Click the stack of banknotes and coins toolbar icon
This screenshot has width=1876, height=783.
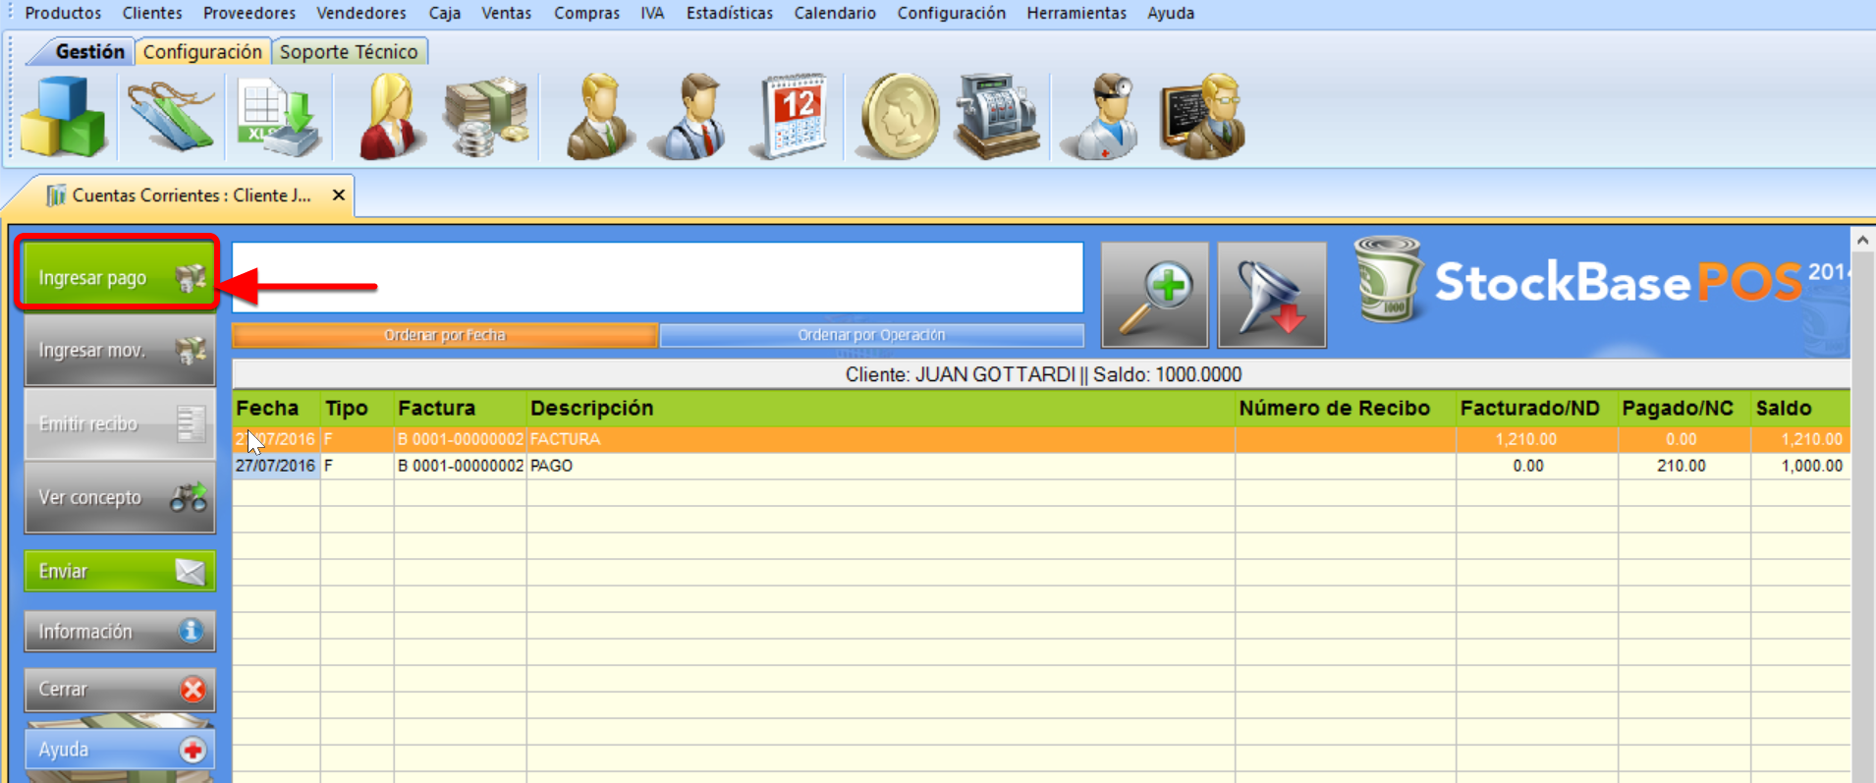(x=486, y=116)
